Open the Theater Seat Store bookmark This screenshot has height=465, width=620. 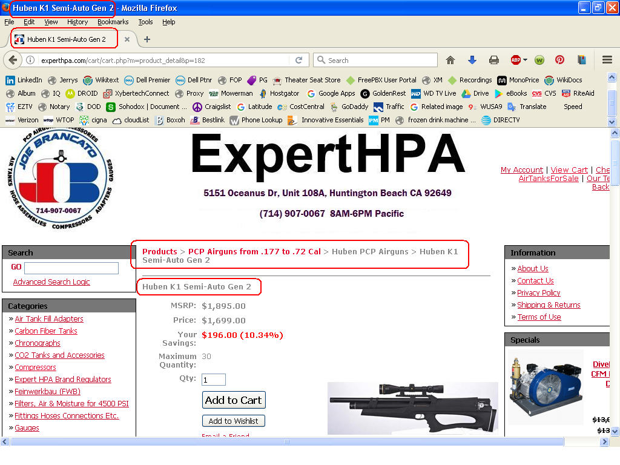(307, 81)
